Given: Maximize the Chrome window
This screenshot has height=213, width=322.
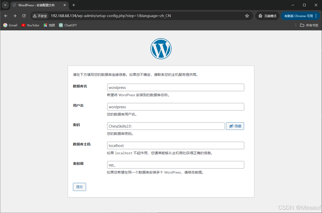Looking at the screenshot, I should 304,5.
